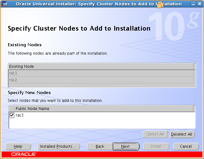Click the Existing Node column header
This screenshot has width=204, height=159.
pos(101,67)
